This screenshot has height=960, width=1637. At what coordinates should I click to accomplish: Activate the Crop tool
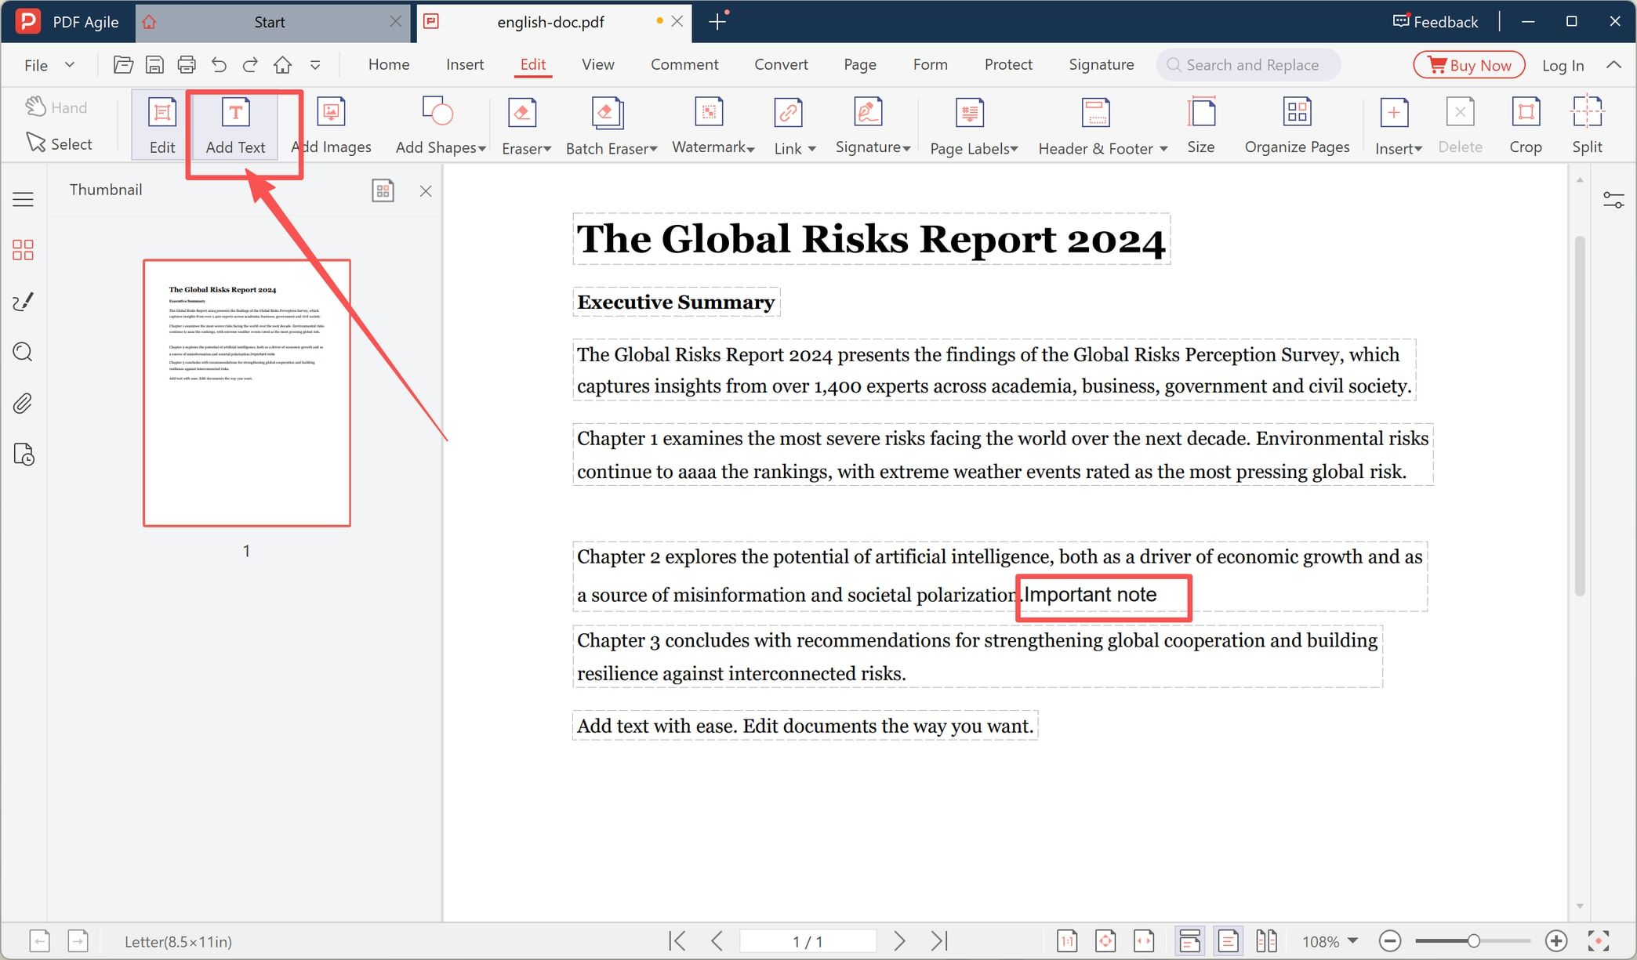point(1525,126)
